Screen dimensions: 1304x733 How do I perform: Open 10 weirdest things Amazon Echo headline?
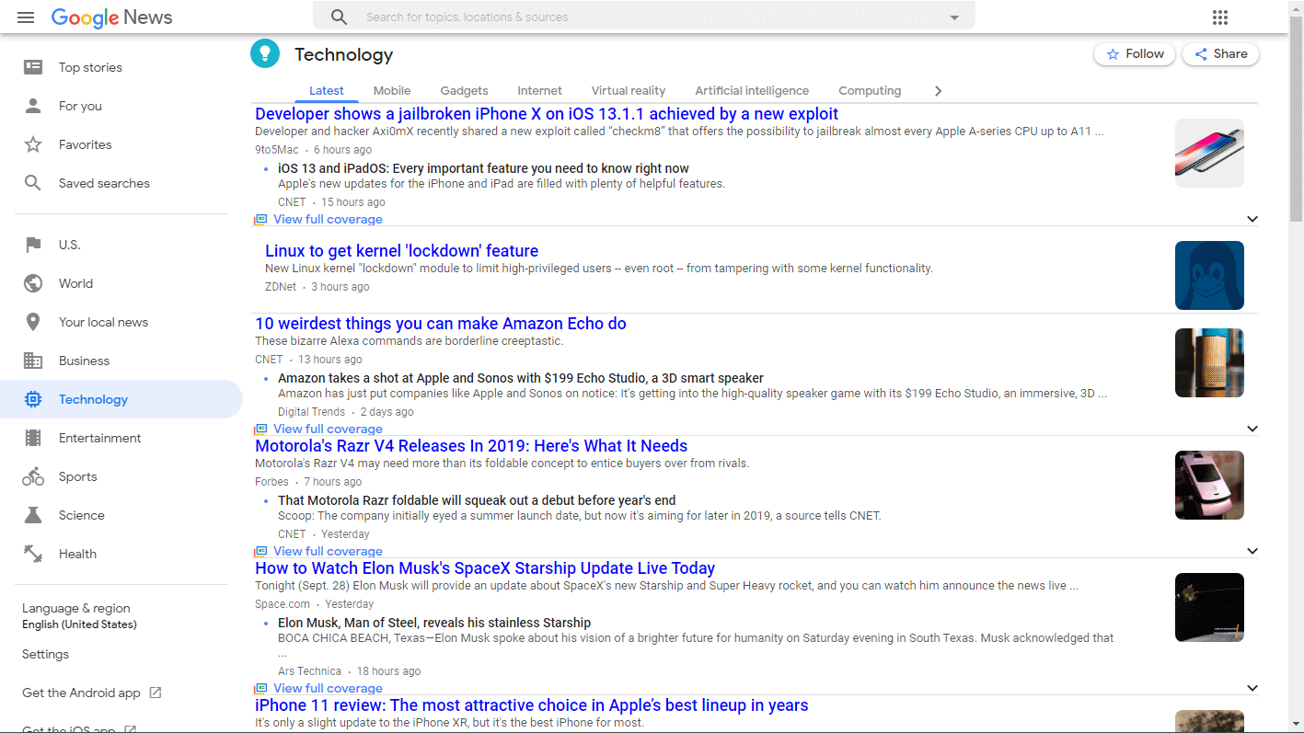[x=441, y=324]
